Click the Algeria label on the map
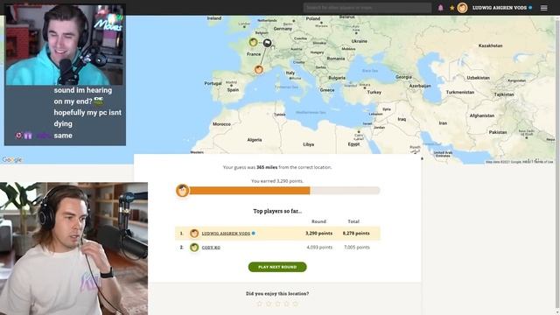The height and width of the screenshot is (315, 560). (x=255, y=140)
